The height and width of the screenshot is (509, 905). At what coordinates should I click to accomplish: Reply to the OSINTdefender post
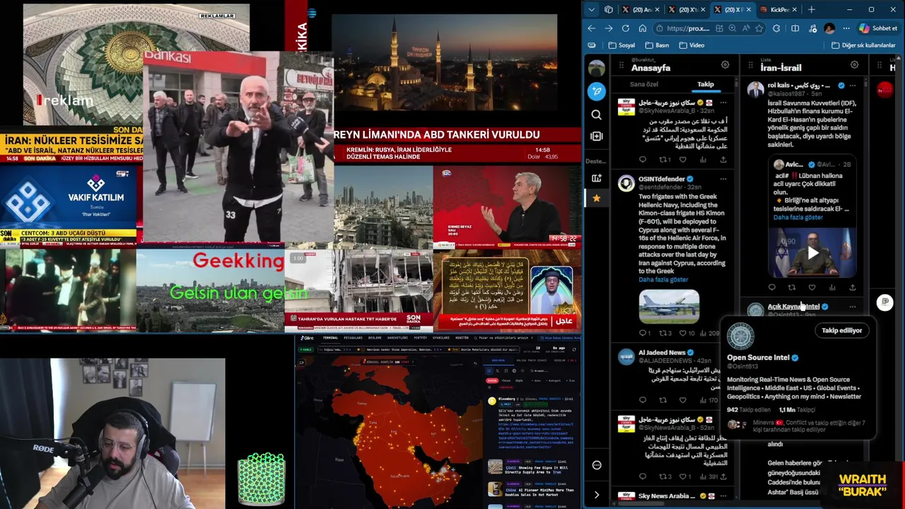(x=643, y=333)
